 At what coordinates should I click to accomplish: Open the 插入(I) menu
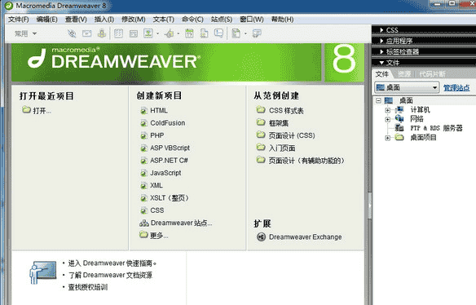point(104,20)
